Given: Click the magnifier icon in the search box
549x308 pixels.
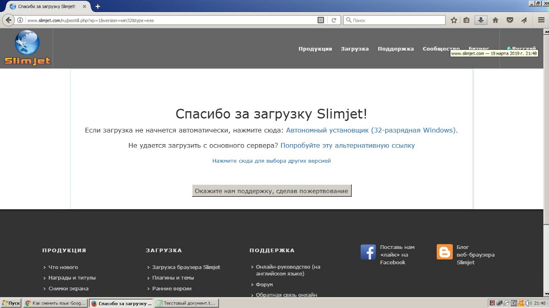Looking at the screenshot, I should [x=348, y=20].
